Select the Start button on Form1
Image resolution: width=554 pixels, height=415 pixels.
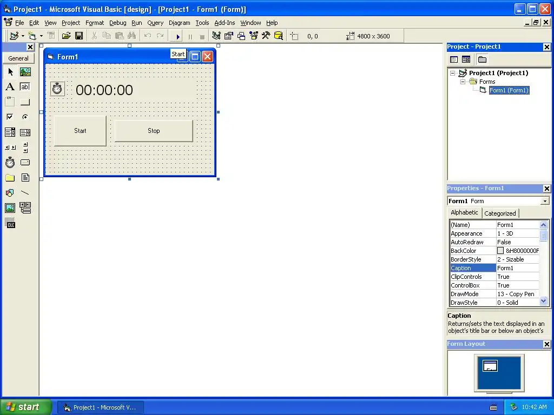pos(80,131)
